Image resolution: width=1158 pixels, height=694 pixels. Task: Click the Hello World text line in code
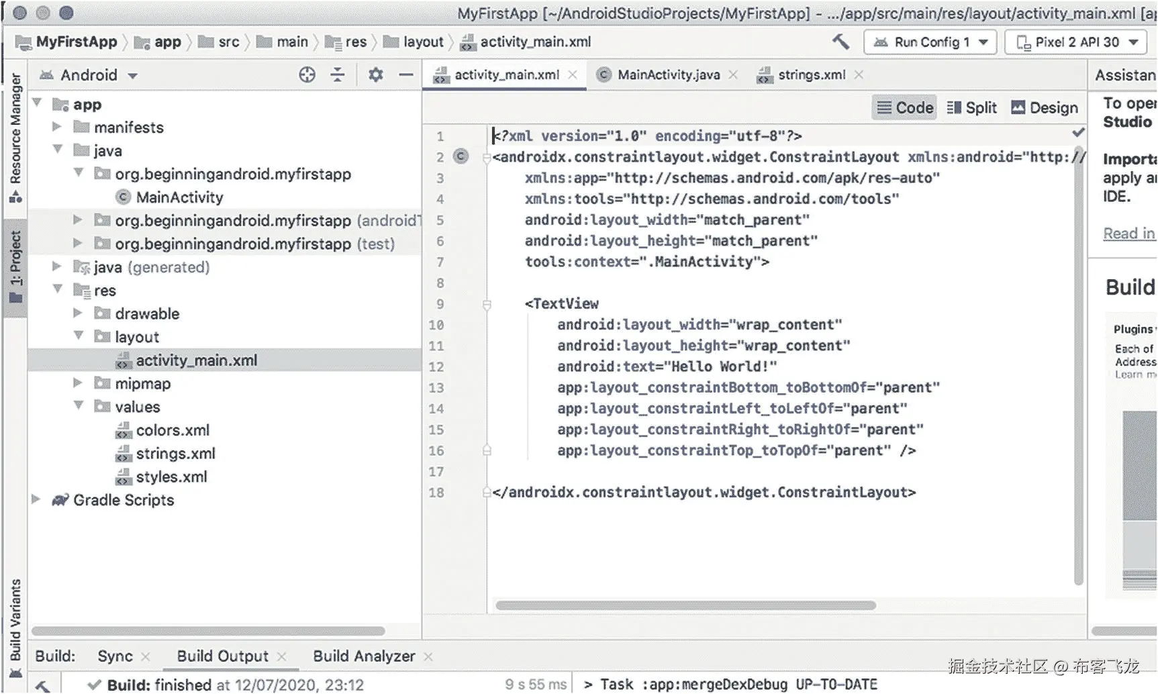coord(667,366)
